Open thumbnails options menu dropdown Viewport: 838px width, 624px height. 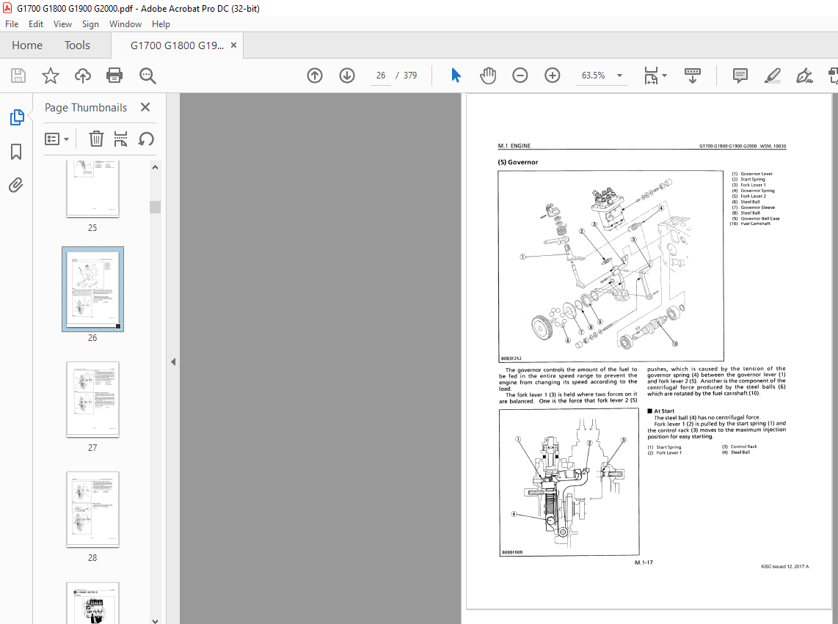point(57,139)
